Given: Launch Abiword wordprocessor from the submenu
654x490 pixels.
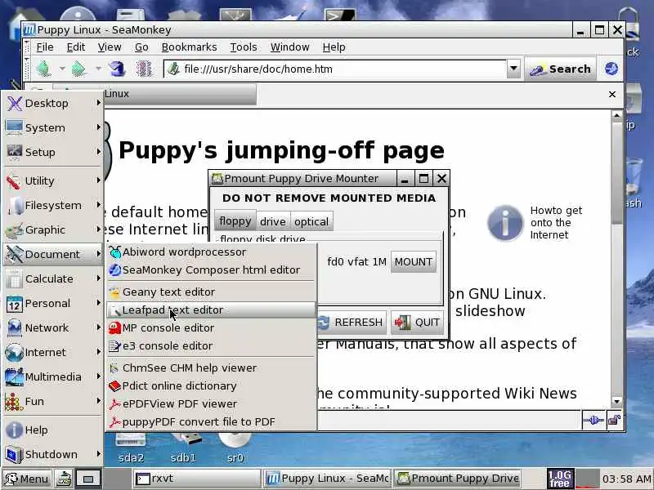Looking at the screenshot, I should click(x=212, y=252).
